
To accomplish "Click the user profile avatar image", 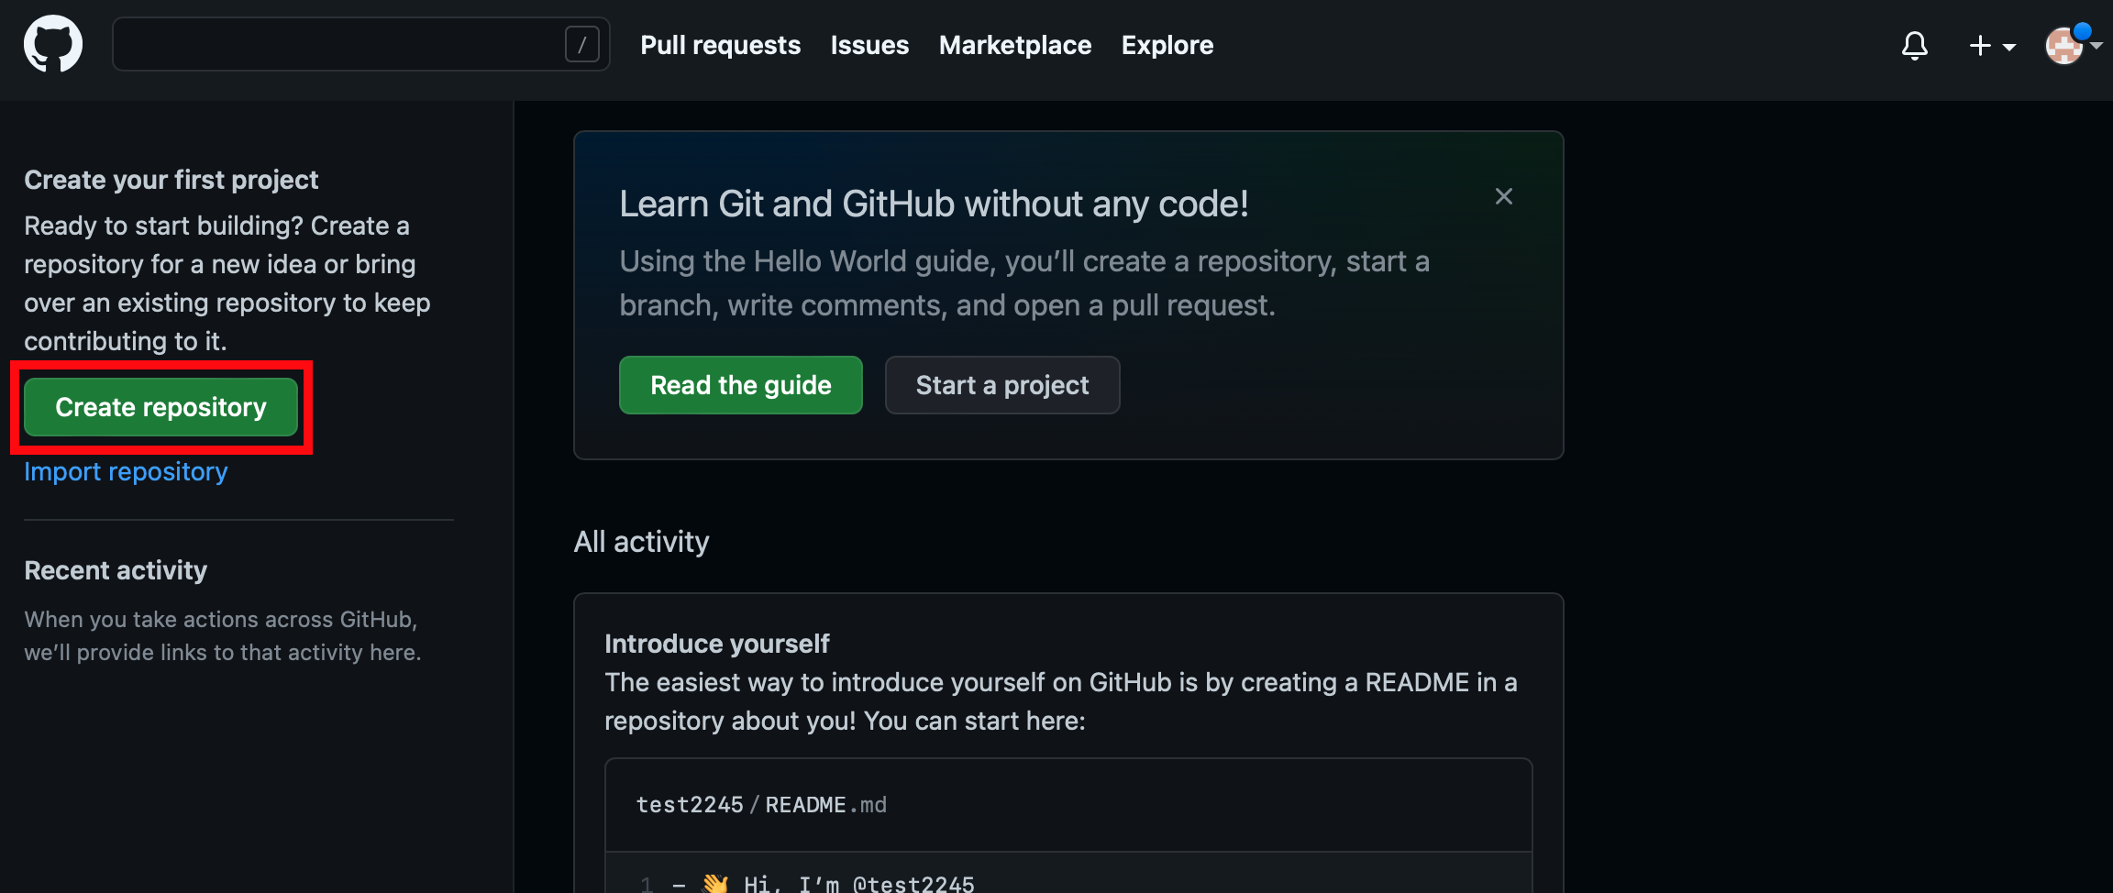I will (x=2064, y=46).
